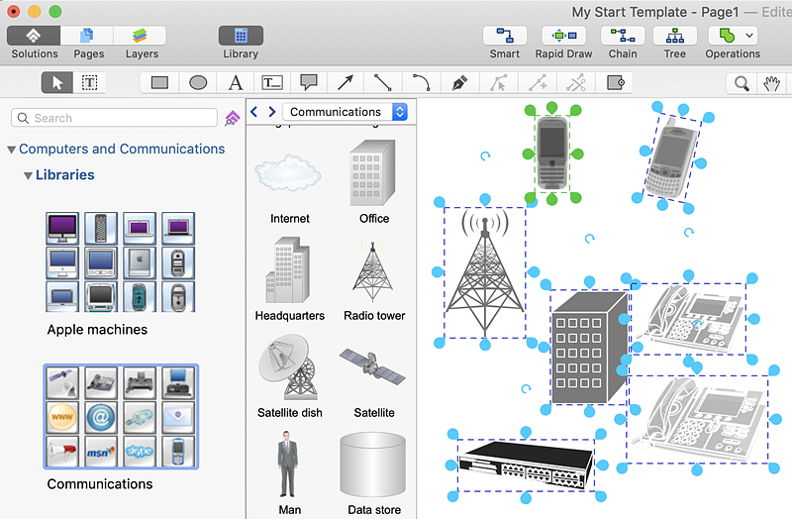Select the Pen tool
This screenshot has height=519, width=792.
point(458,83)
